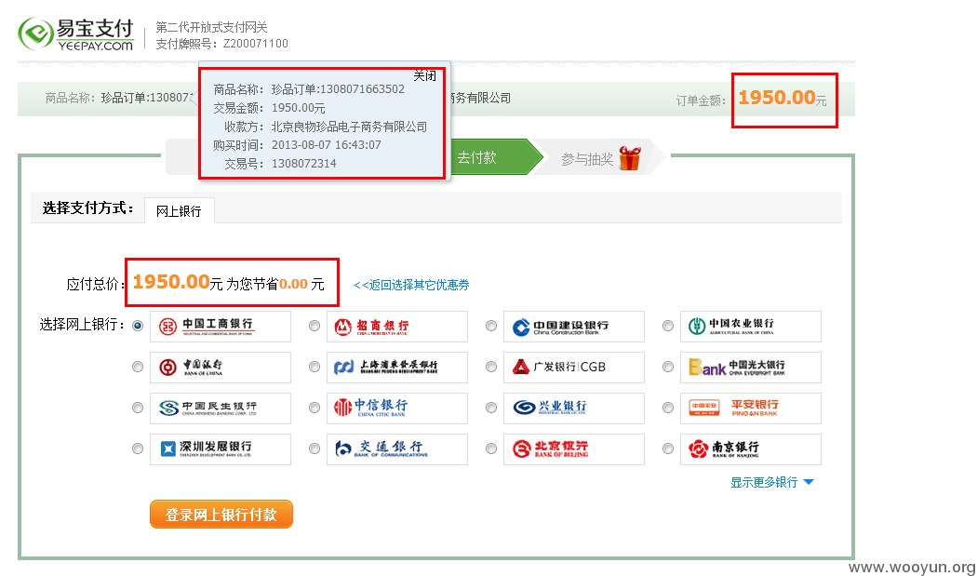Click the 参与抽奖 step label
Viewport: 977px width, 576px height.
click(587, 159)
